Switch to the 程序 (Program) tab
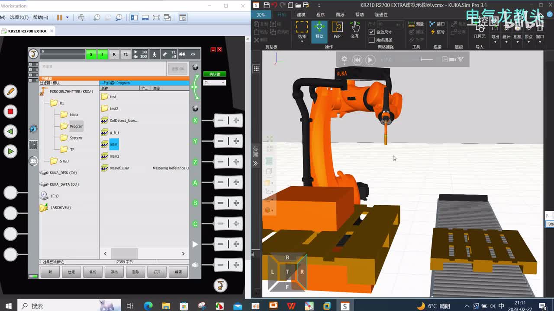554x311 pixels. pos(320,15)
